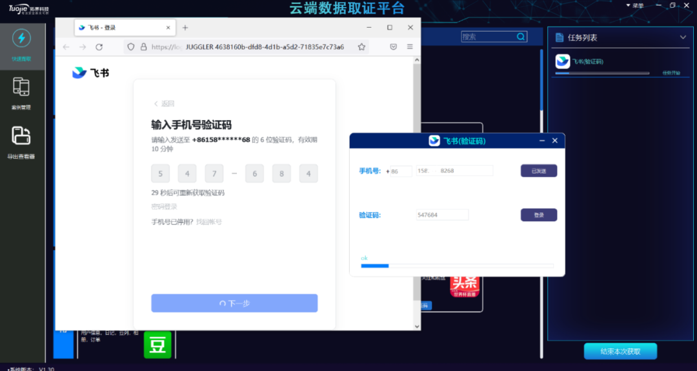The height and width of the screenshot is (371, 697).
Task: Open the Pocket save icon in browser toolbar
Action: pos(394,46)
